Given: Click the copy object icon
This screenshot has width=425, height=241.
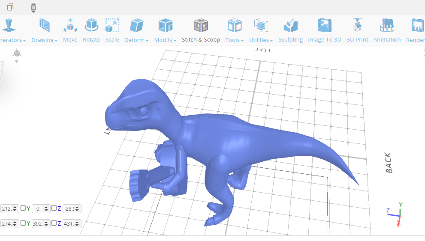Looking at the screenshot, I should [x=10, y=7].
